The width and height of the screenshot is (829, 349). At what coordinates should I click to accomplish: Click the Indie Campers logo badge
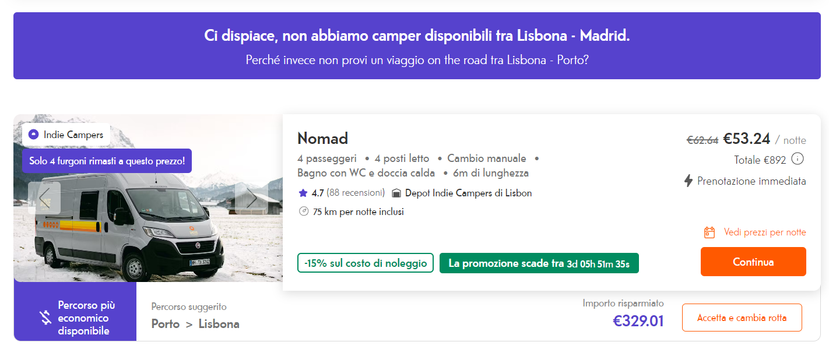66,135
